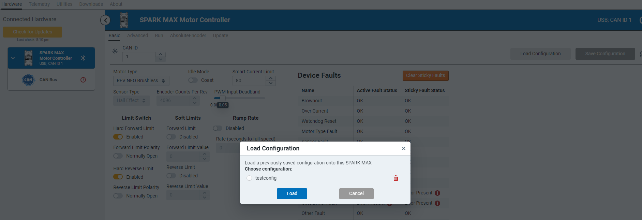Blink the SPARK MAX from the sidebar

(x=83, y=58)
